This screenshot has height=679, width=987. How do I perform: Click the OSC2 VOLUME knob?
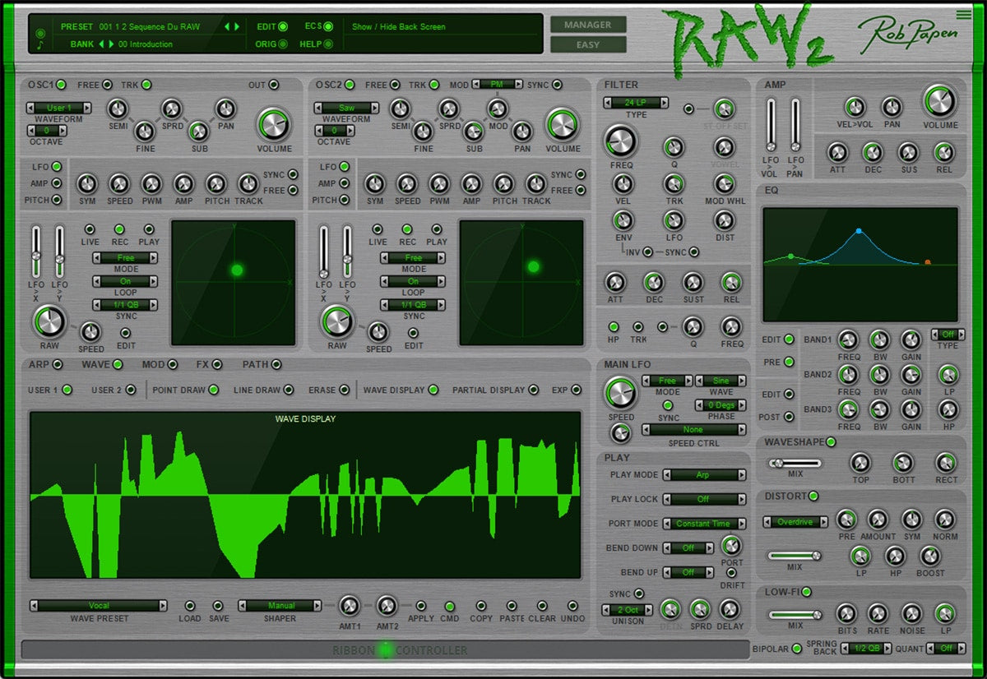(562, 124)
